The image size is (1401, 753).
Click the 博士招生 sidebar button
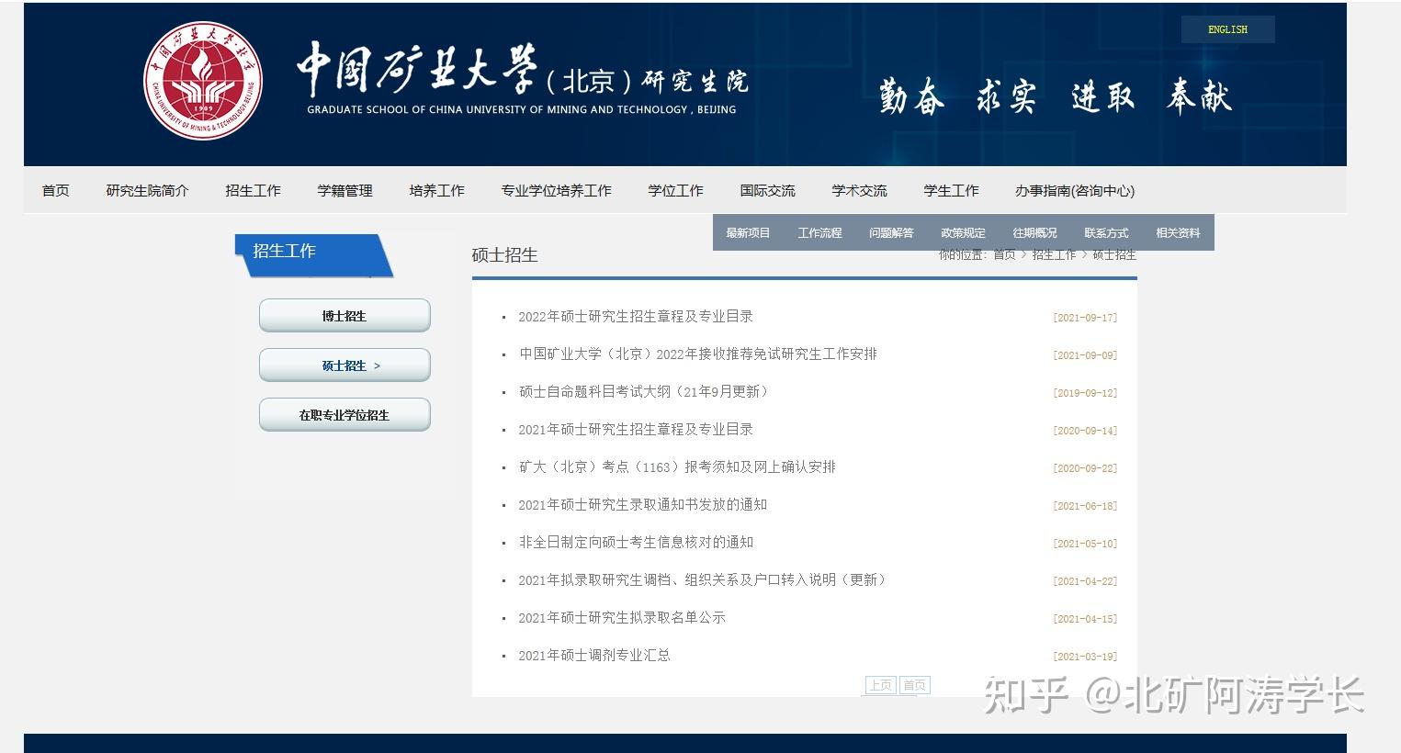(x=345, y=316)
